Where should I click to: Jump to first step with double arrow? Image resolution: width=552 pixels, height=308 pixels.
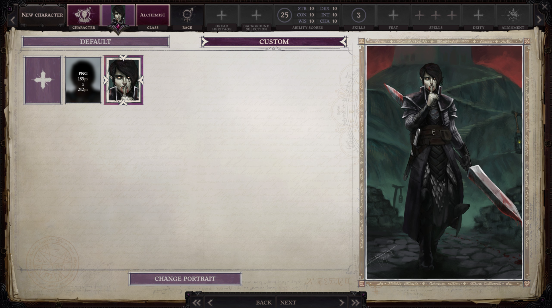(197, 303)
